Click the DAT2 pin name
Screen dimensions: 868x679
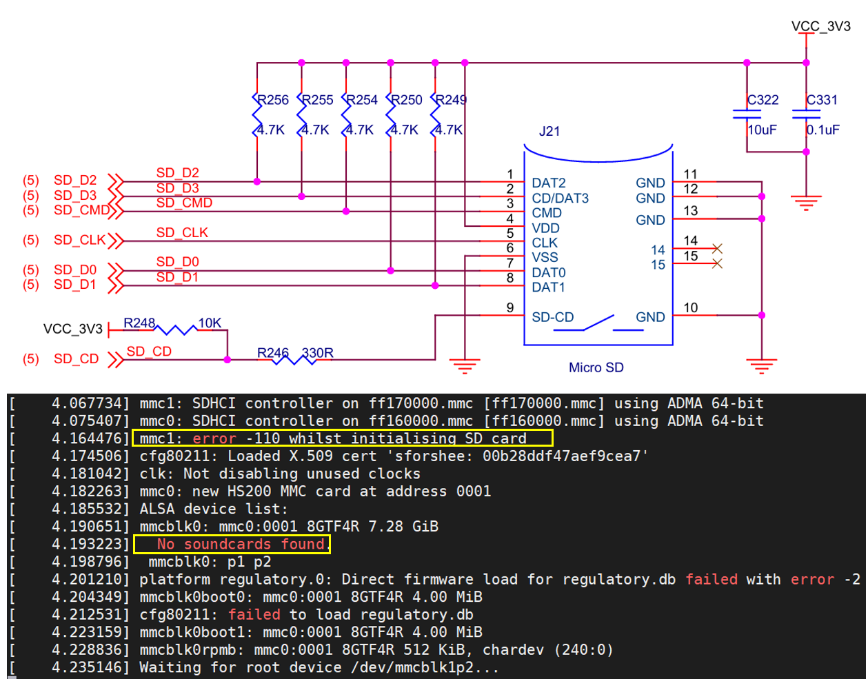pos(549,183)
